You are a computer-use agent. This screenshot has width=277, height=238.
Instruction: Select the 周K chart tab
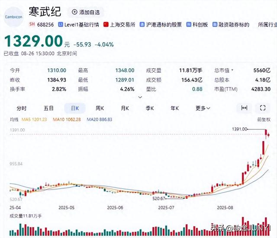[x=100, y=108]
